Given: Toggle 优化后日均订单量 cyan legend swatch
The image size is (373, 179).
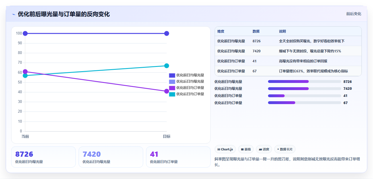Looking at the screenshot, I should pos(172,94).
